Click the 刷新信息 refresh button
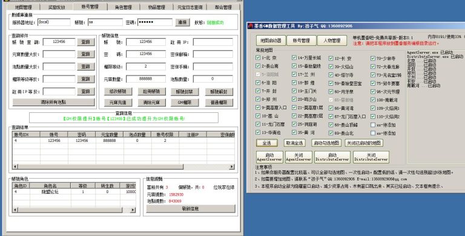Image resolution: width=465 pixels, height=236 pixels. click(190, 208)
